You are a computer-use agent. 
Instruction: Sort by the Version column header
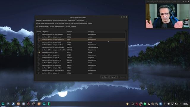coord(77,32)
